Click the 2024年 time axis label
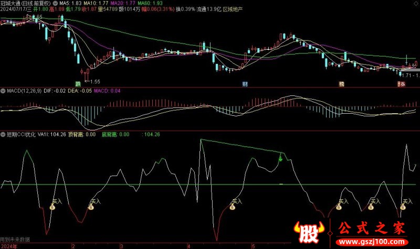420x249 pixels. 8,246
